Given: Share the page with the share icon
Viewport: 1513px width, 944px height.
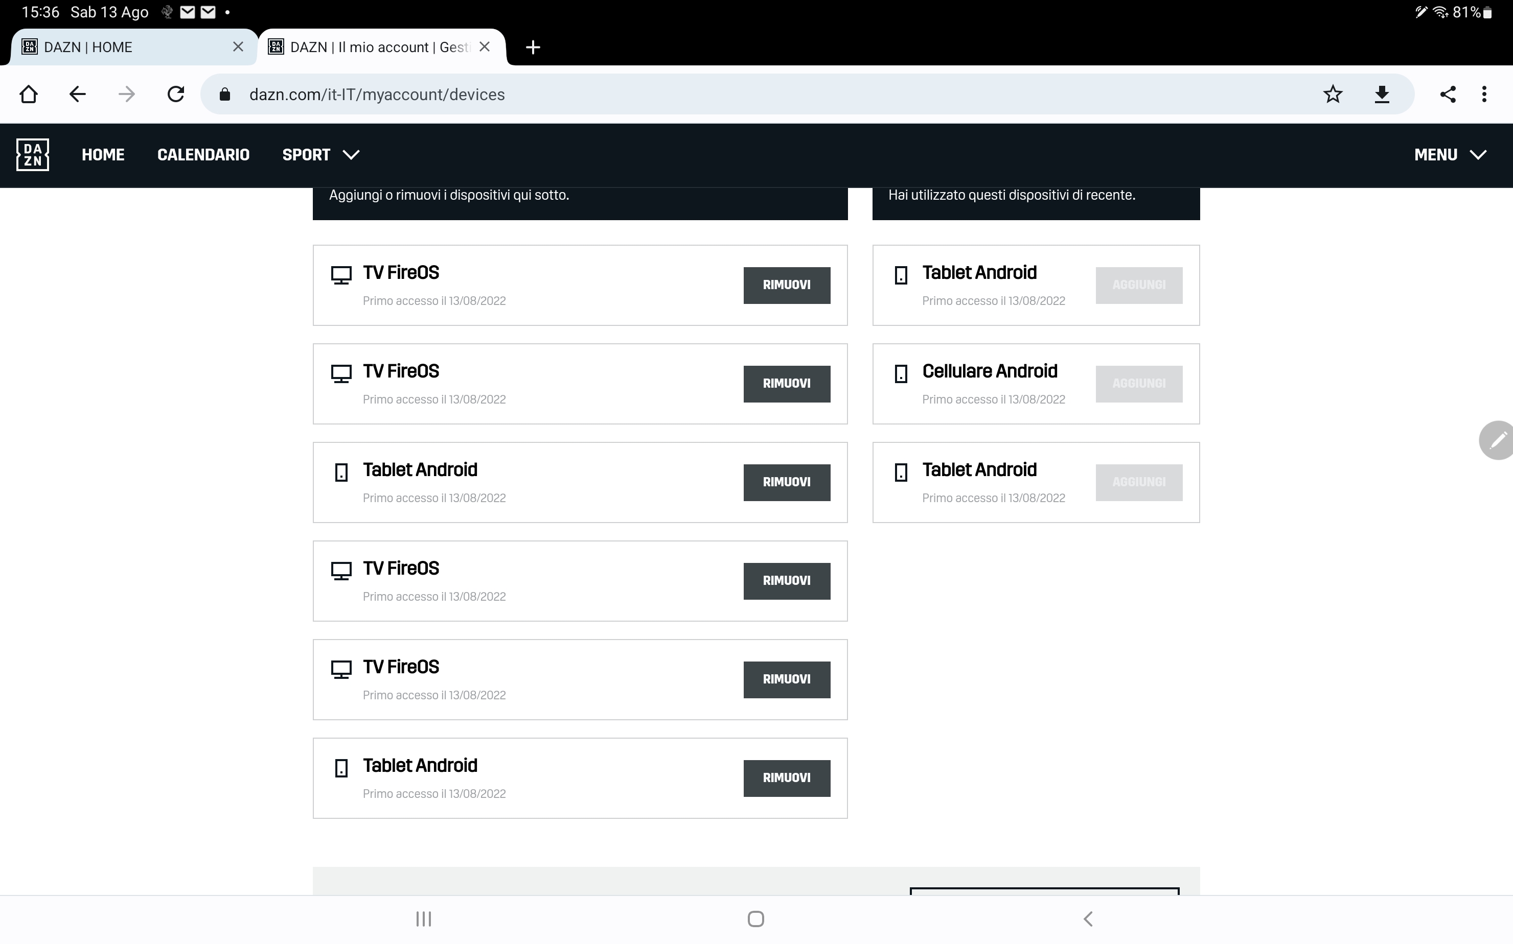Looking at the screenshot, I should coord(1448,95).
